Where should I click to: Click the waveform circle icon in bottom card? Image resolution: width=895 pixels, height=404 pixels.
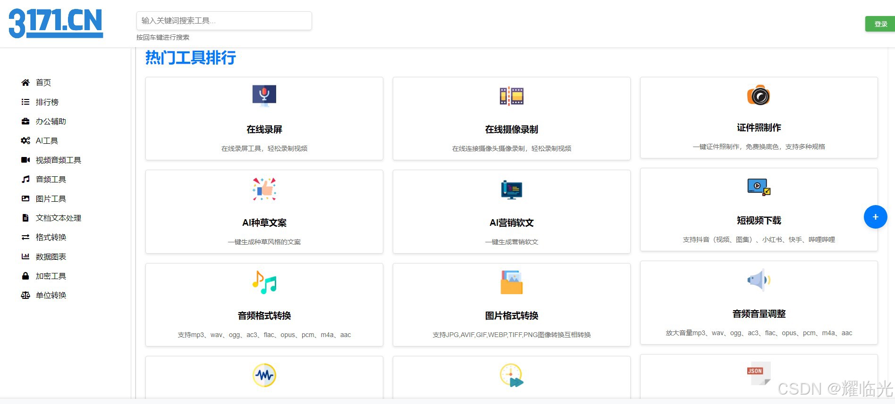click(264, 375)
